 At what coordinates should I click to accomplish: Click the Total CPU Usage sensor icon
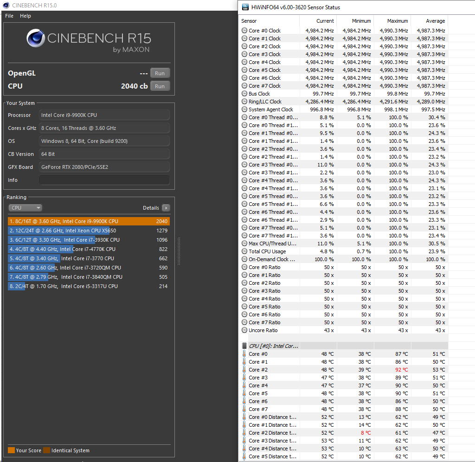(244, 251)
